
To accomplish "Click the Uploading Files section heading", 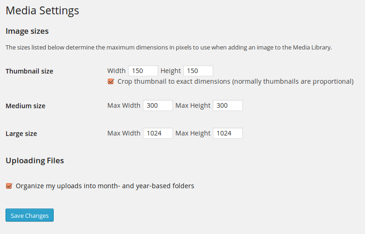I will (35, 160).
